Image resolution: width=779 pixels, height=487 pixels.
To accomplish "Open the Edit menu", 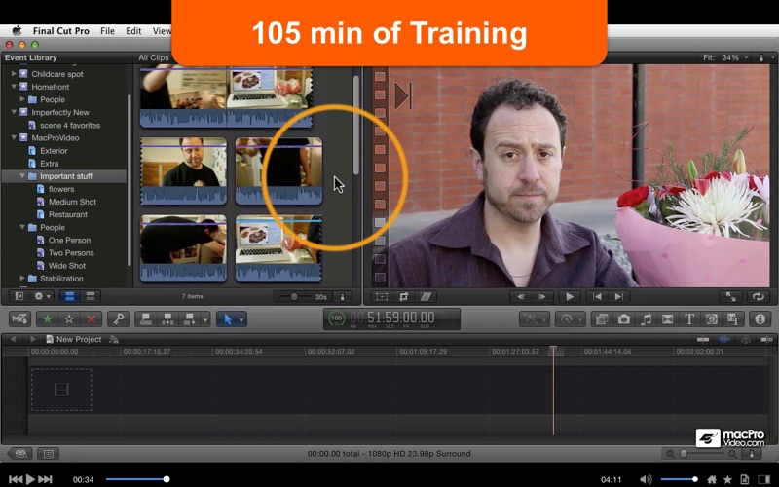I will [133, 31].
